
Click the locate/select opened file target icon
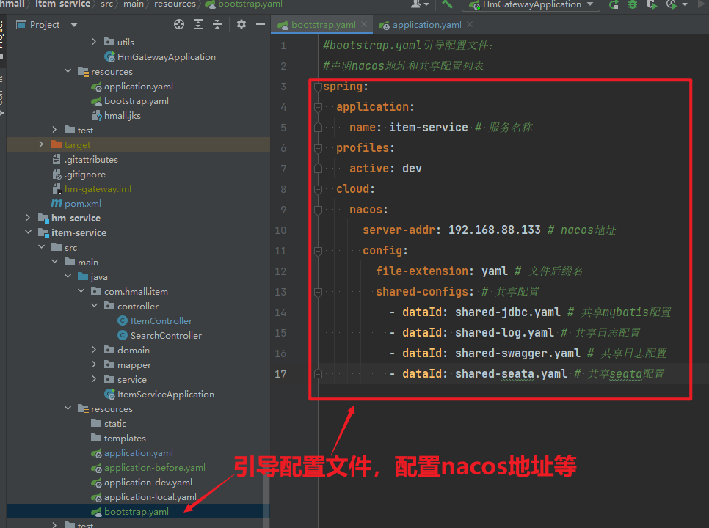click(x=179, y=25)
